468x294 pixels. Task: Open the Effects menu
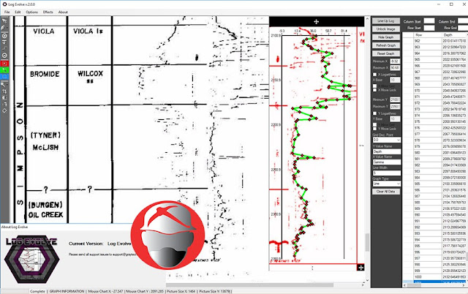pyautogui.click(x=48, y=12)
